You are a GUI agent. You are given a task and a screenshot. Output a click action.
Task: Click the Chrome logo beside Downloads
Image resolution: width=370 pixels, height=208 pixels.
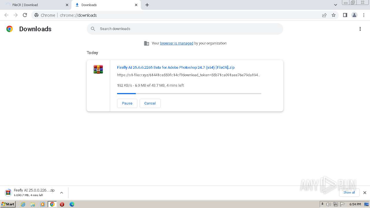10,29
